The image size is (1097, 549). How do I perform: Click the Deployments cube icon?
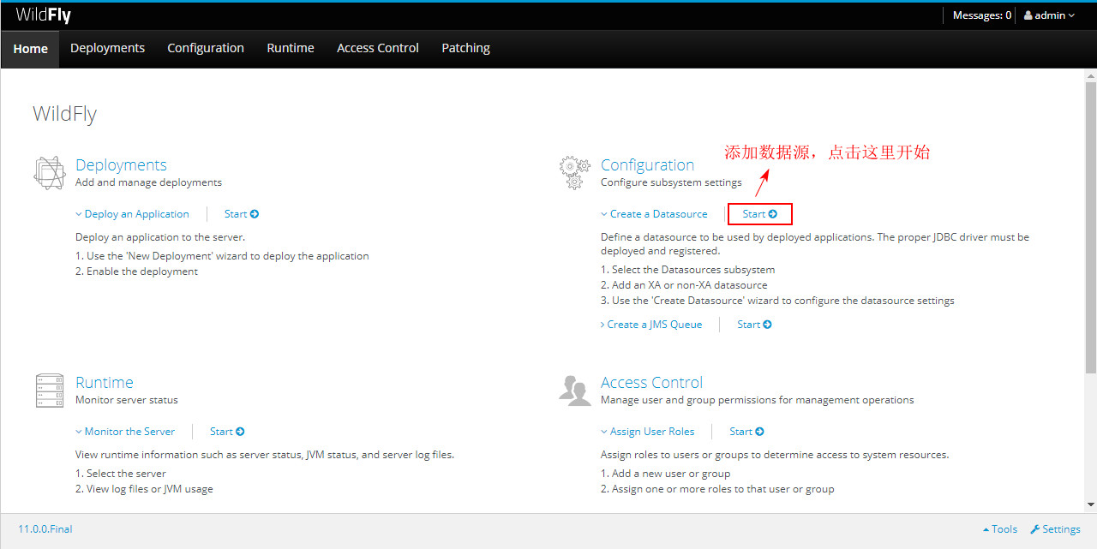tap(49, 173)
